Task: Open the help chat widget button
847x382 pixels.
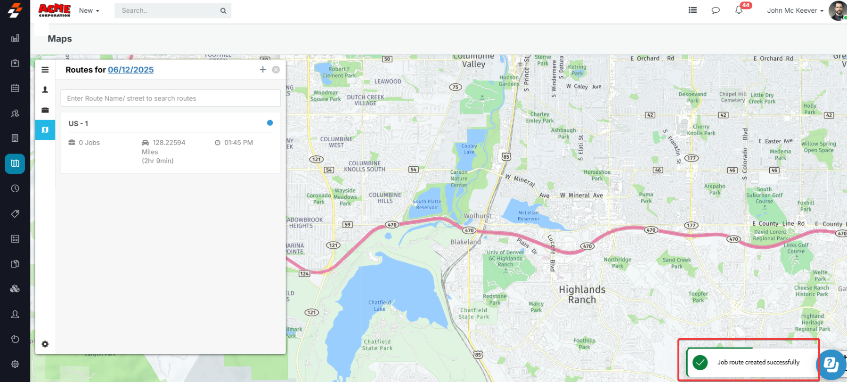Action: (x=832, y=364)
